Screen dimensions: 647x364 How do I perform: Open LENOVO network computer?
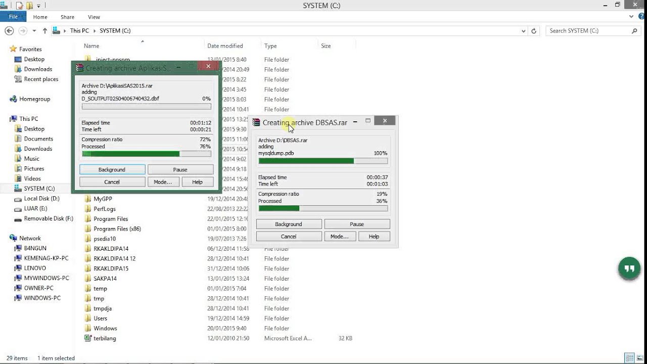tap(35, 268)
